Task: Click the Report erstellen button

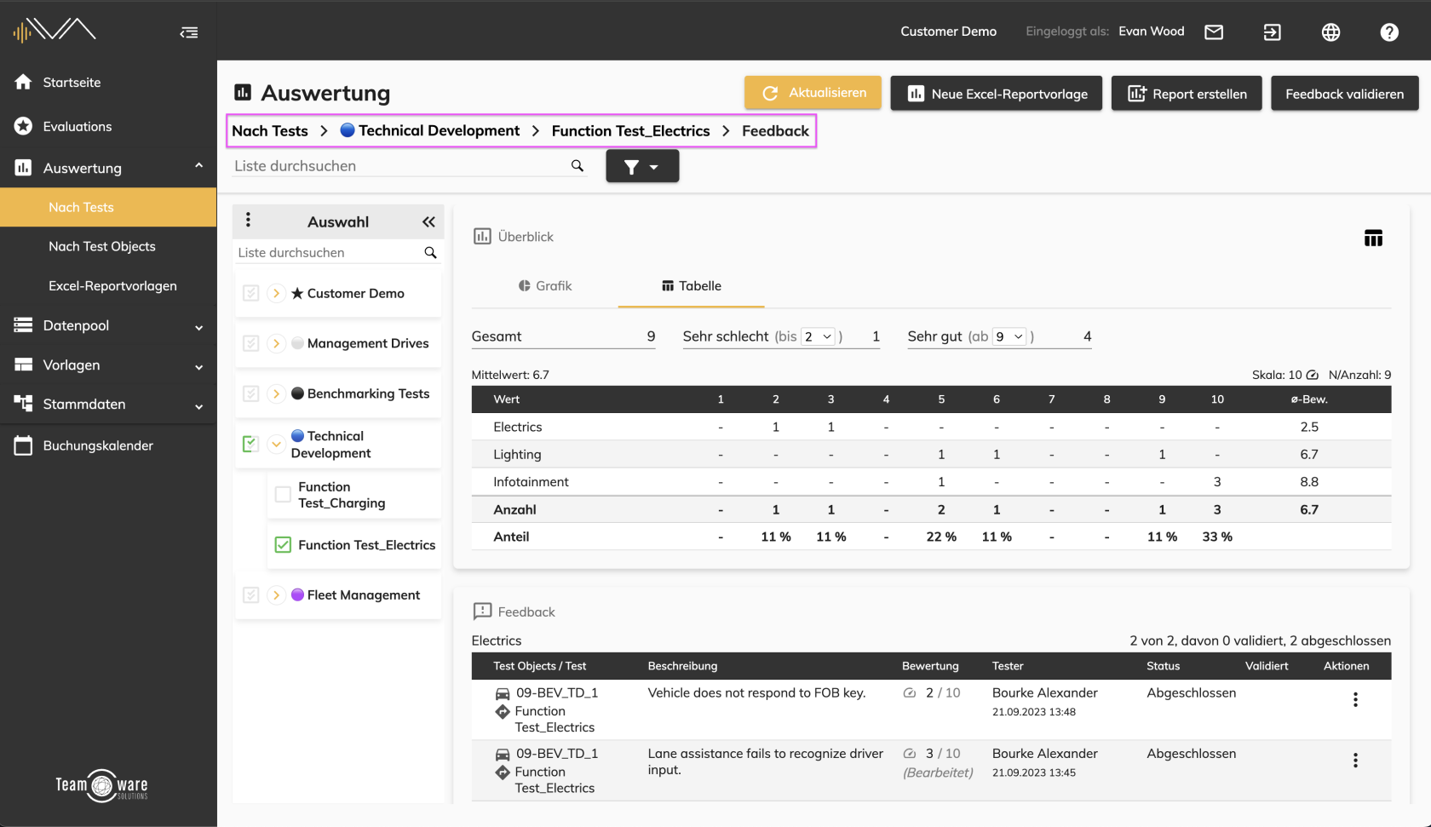Action: pos(1187,94)
